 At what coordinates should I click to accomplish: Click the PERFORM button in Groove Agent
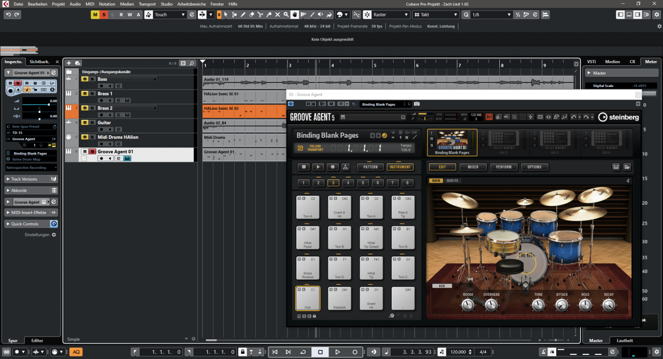point(503,167)
